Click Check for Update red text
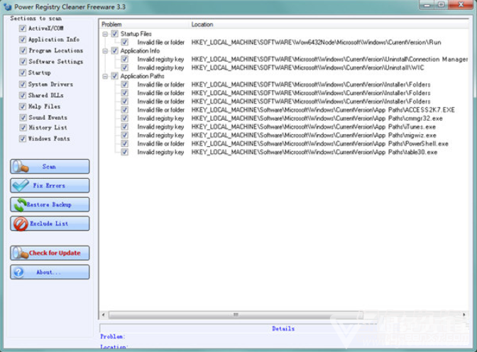This screenshot has width=477, height=352. [x=55, y=253]
